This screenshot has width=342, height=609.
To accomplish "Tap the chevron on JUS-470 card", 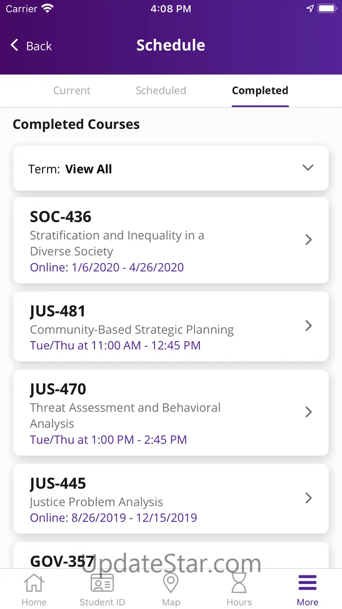I will click(309, 412).
